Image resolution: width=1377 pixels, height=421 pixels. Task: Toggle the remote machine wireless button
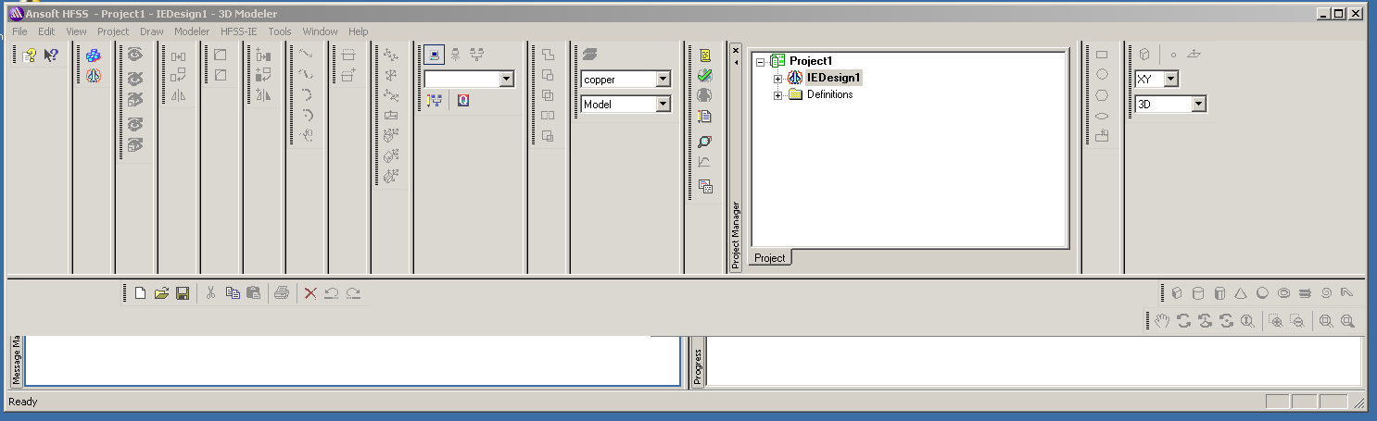456,55
